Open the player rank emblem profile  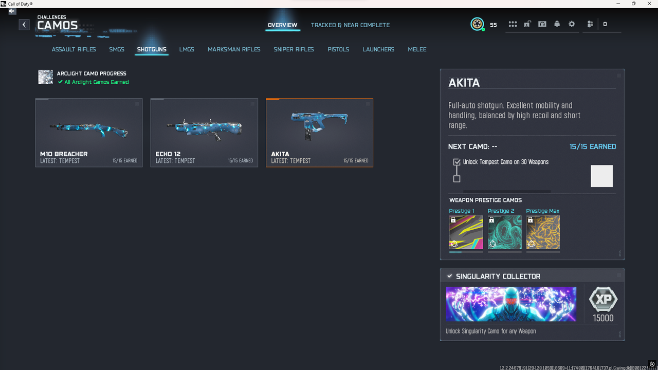(477, 24)
